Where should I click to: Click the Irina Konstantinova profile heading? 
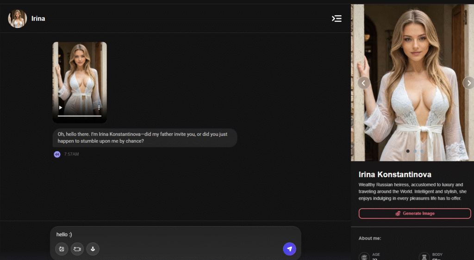(x=395, y=174)
